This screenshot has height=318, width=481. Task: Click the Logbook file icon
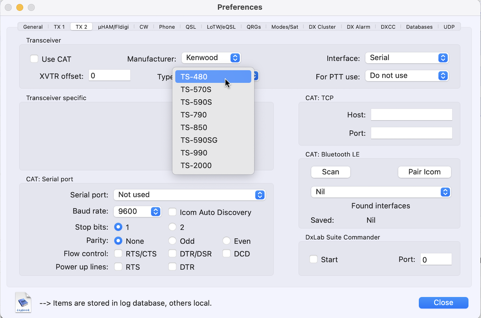click(23, 302)
